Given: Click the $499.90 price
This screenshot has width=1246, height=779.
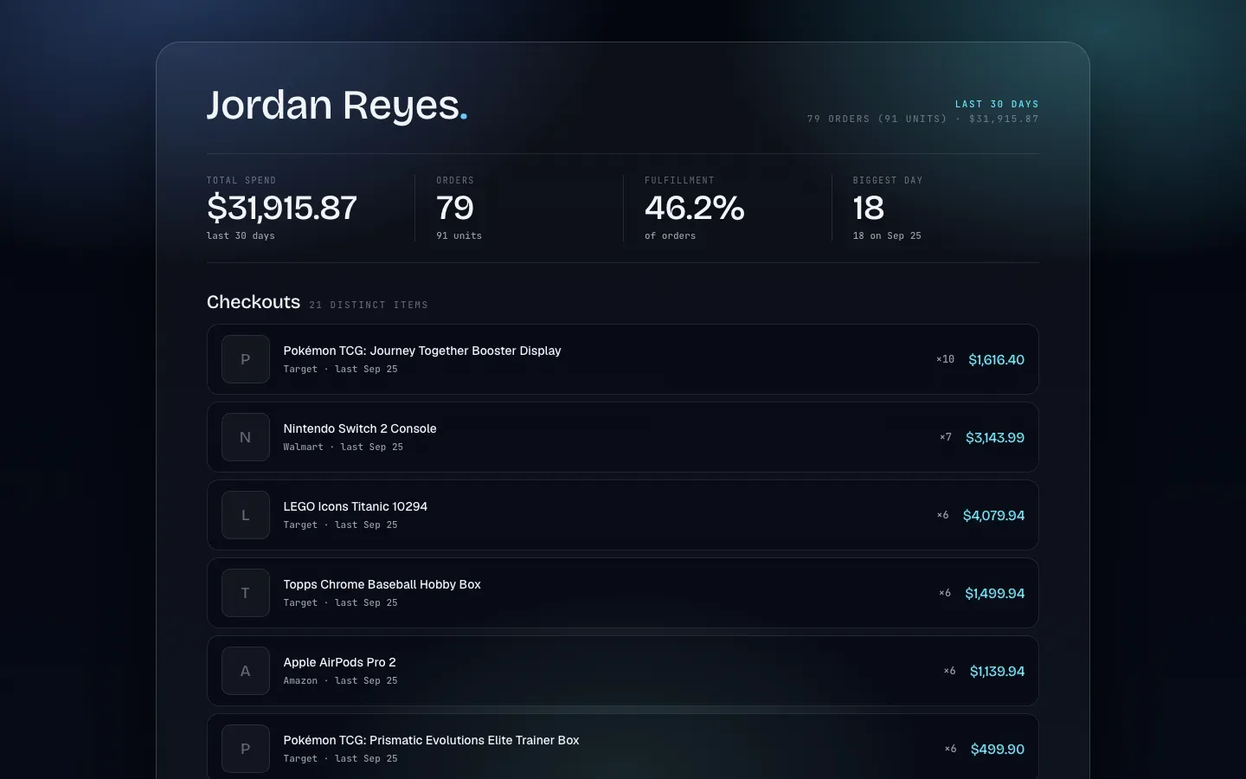Looking at the screenshot, I should [998, 749].
